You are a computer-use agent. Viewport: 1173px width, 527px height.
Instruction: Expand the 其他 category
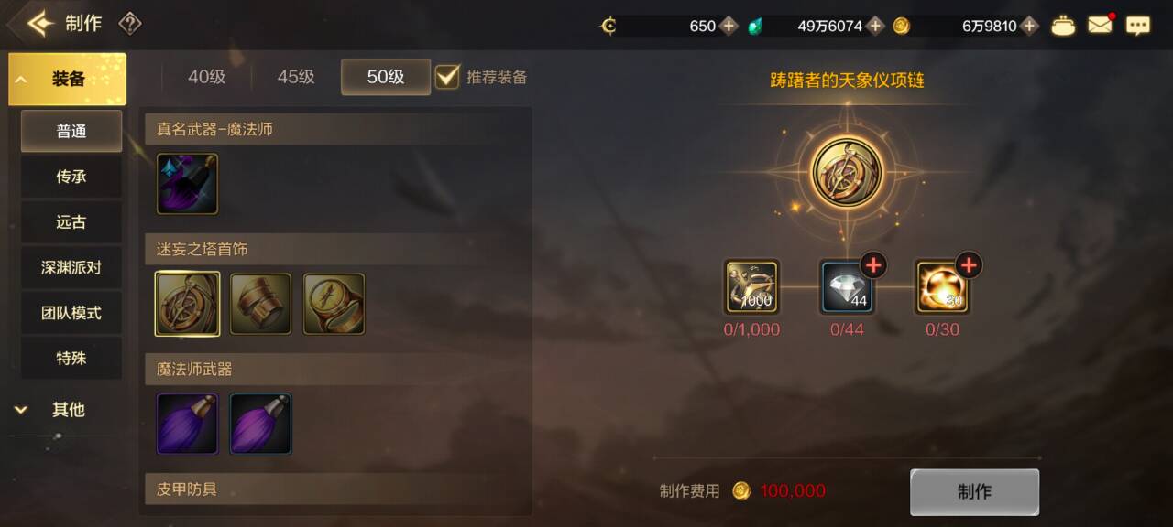click(x=67, y=410)
